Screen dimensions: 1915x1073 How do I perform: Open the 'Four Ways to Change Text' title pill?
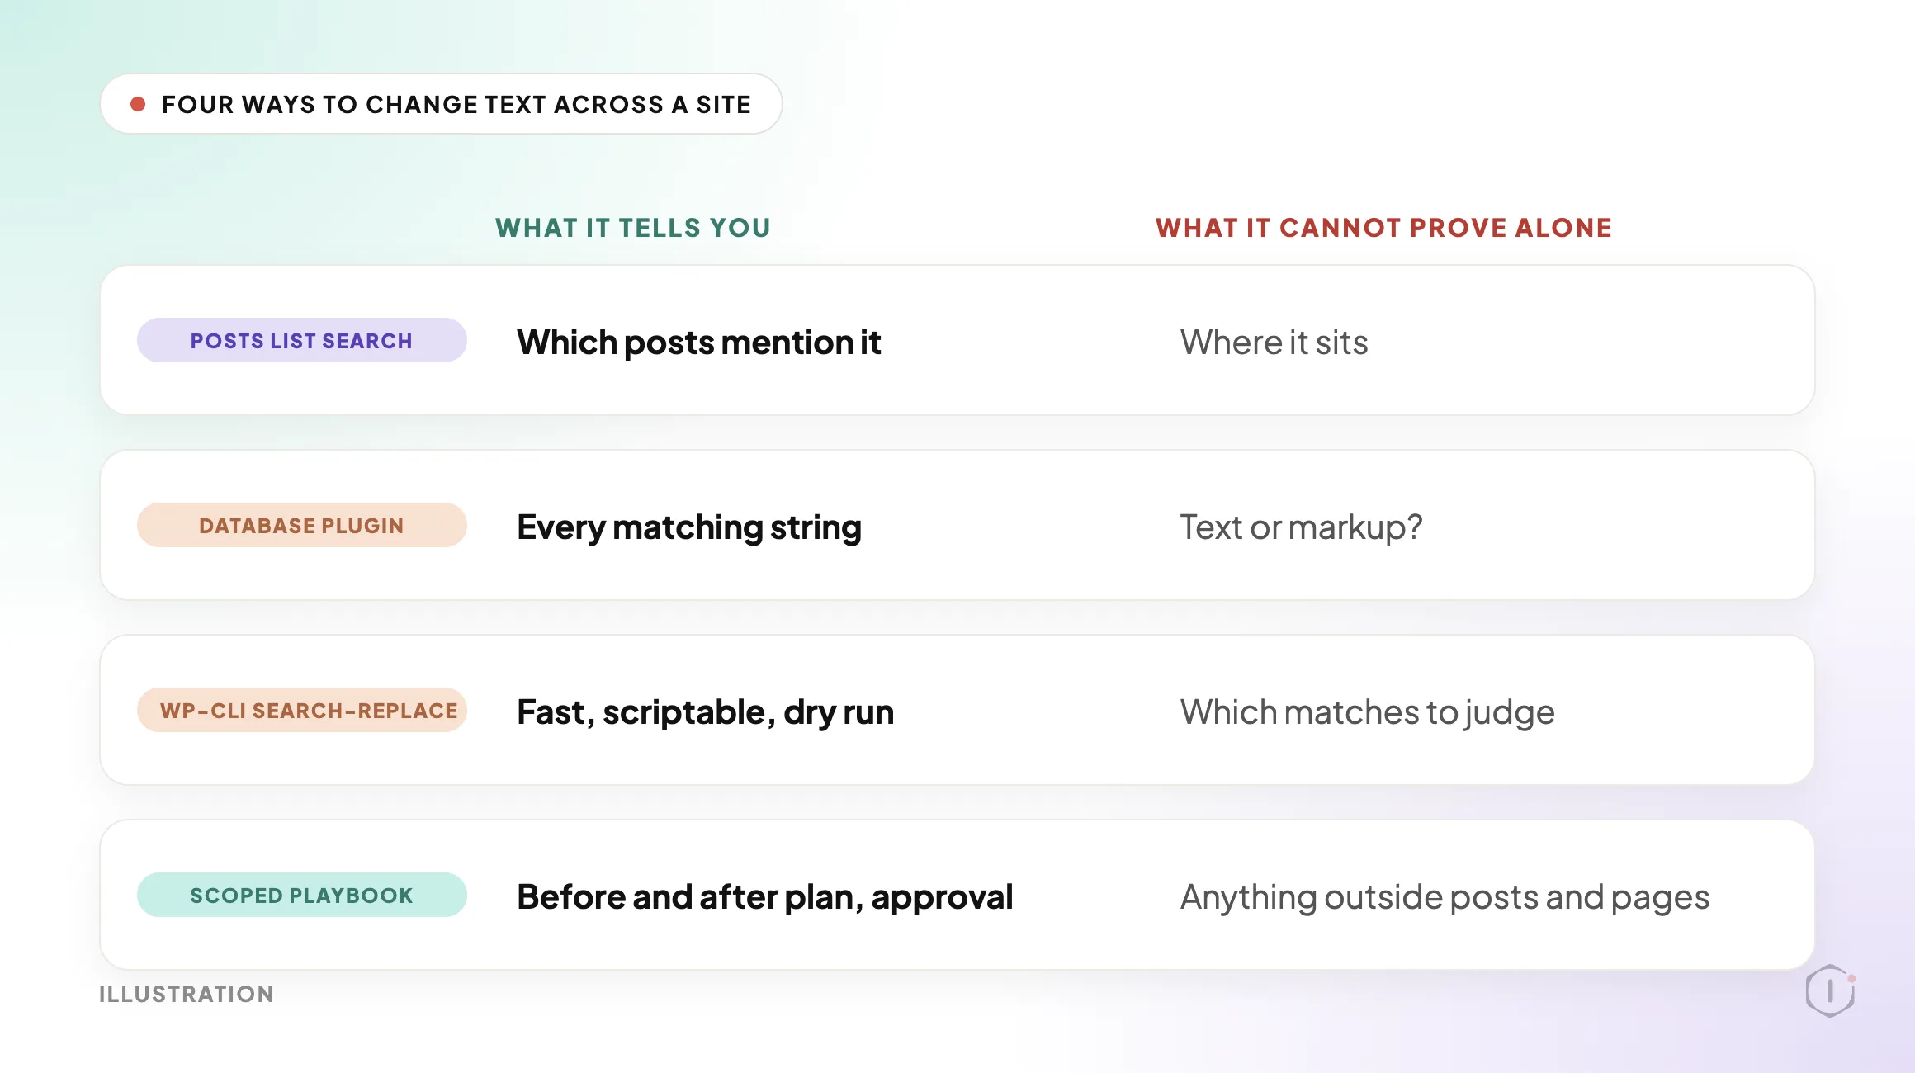click(441, 104)
